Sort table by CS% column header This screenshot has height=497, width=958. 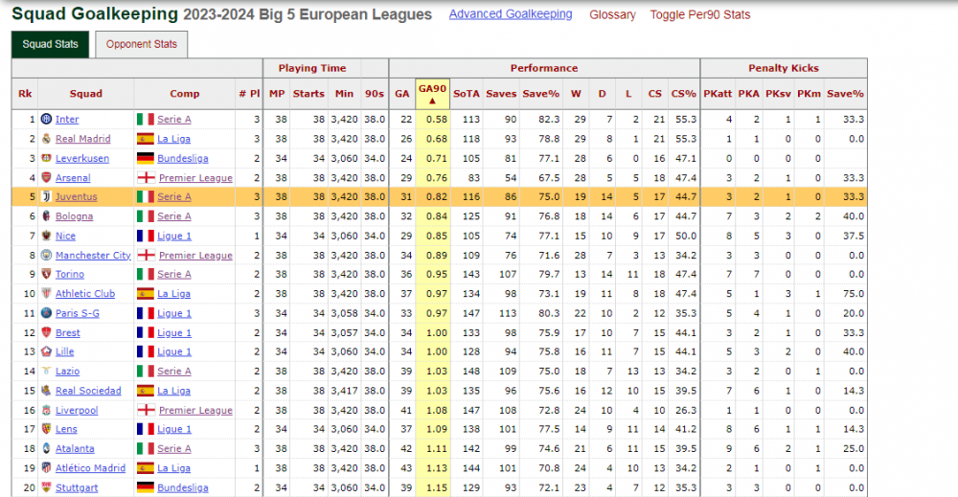683,94
